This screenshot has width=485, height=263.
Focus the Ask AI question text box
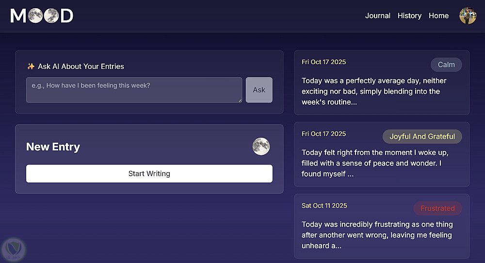point(134,90)
